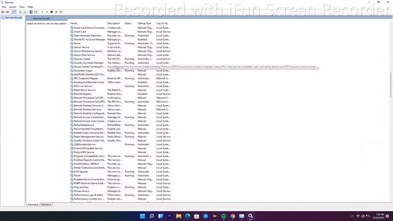Select the Server service row
This screenshot has width=393, height=221.
click(120, 44)
